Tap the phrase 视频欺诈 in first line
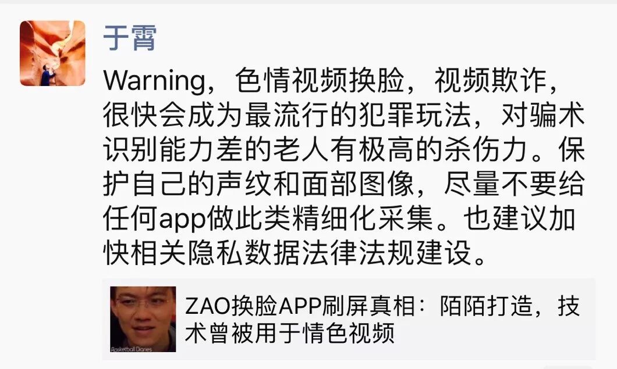 click(490, 81)
